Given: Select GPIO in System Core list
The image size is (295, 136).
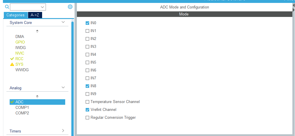Looking at the screenshot, I should click(x=20, y=42).
